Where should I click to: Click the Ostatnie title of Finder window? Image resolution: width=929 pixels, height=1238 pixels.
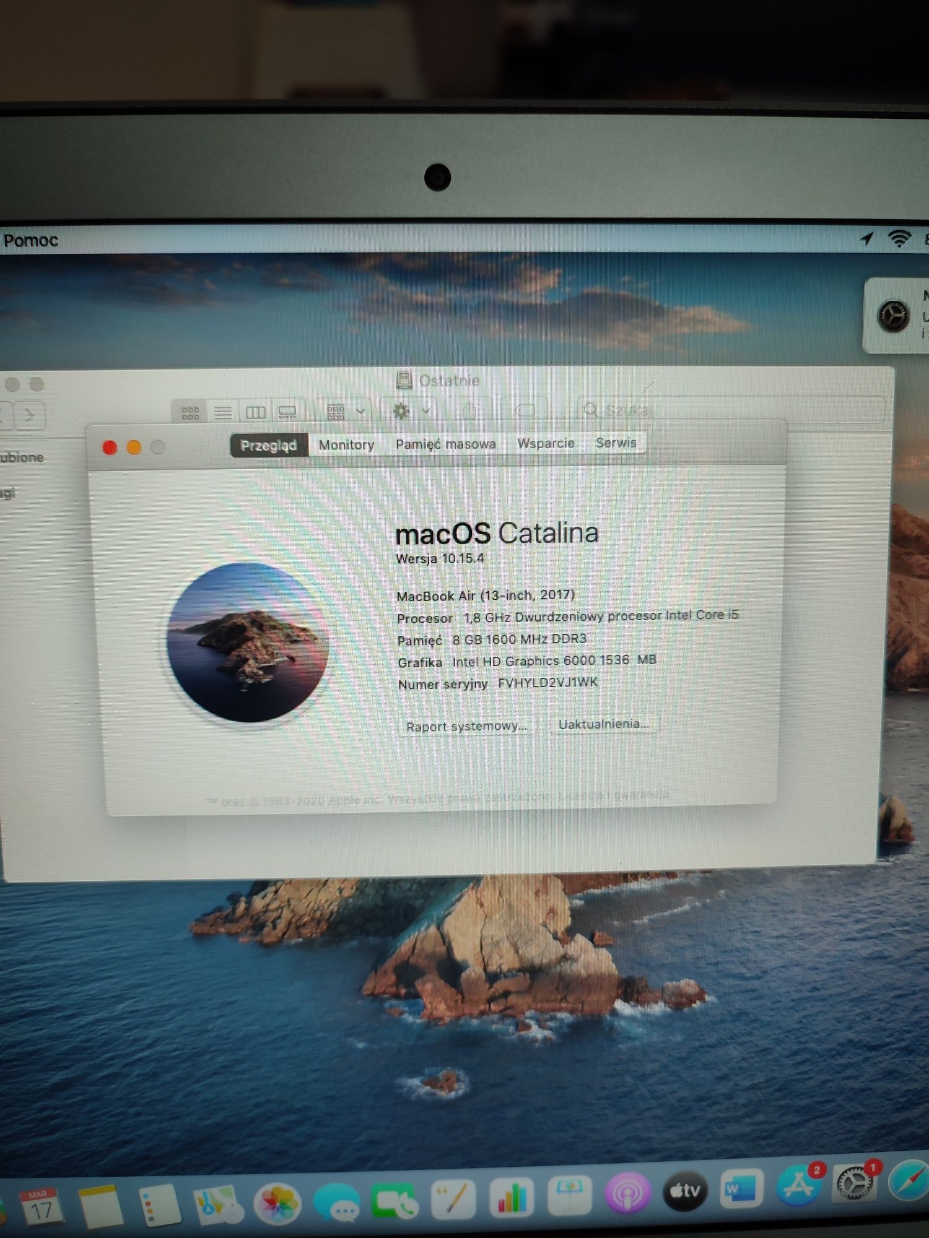(x=449, y=380)
